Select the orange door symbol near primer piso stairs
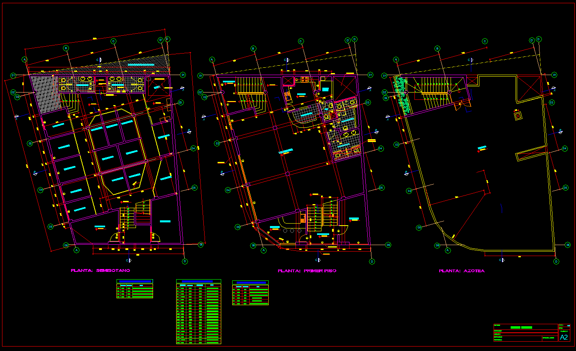The image size is (576, 351). pyautogui.click(x=302, y=218)
